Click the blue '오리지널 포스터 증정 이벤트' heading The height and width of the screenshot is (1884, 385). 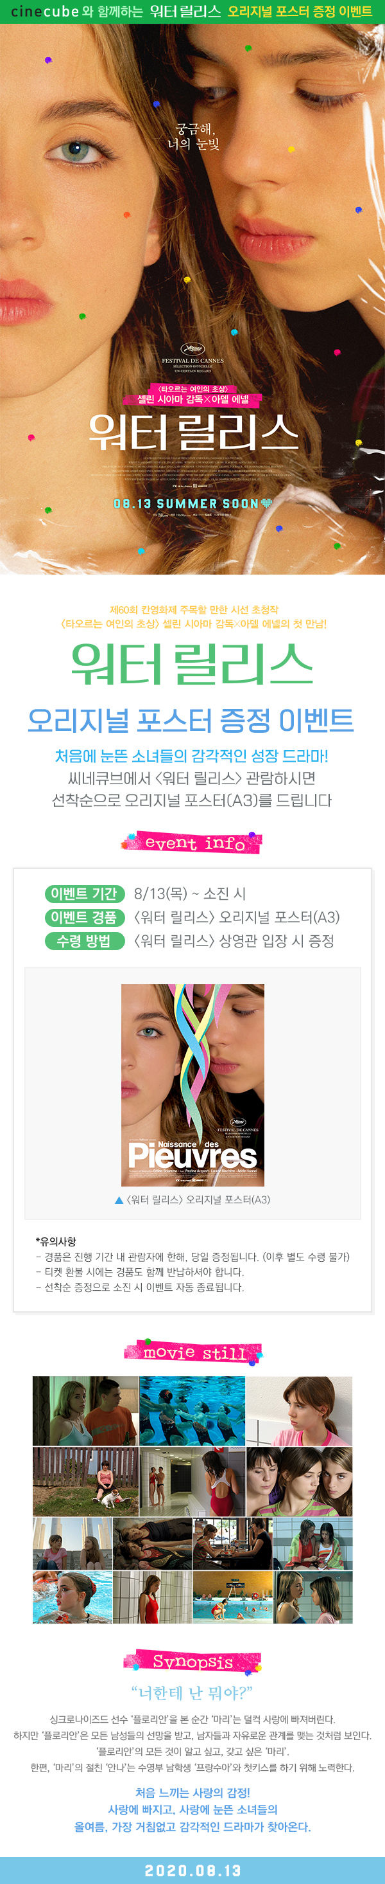tap(191, 721)
